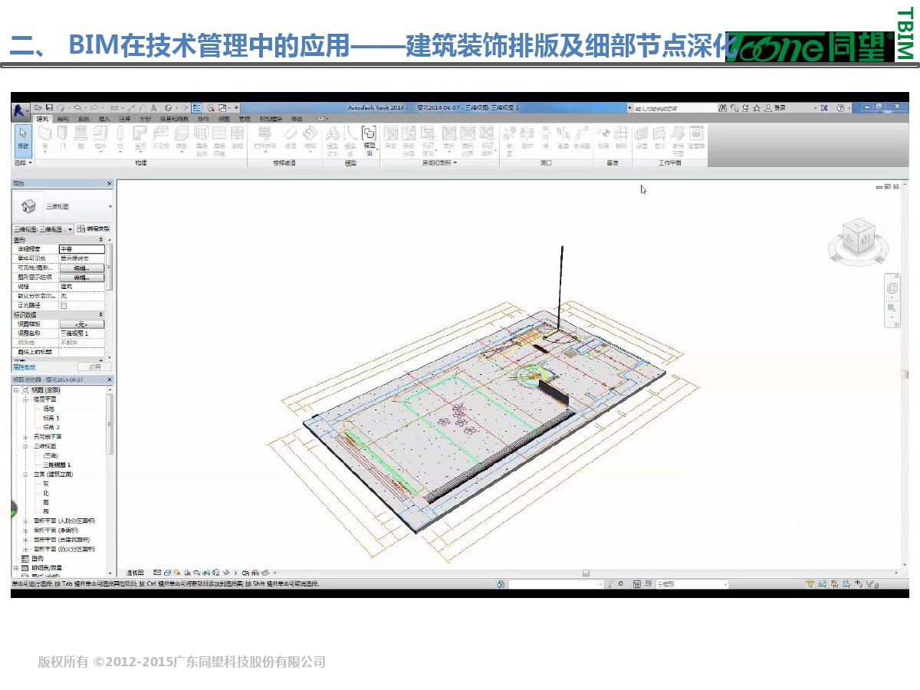Image resolution: width=920 pixels, height=690 pixels.
Task: Collapse the Graphics (图形) properties section
Action: click(100, 240)
